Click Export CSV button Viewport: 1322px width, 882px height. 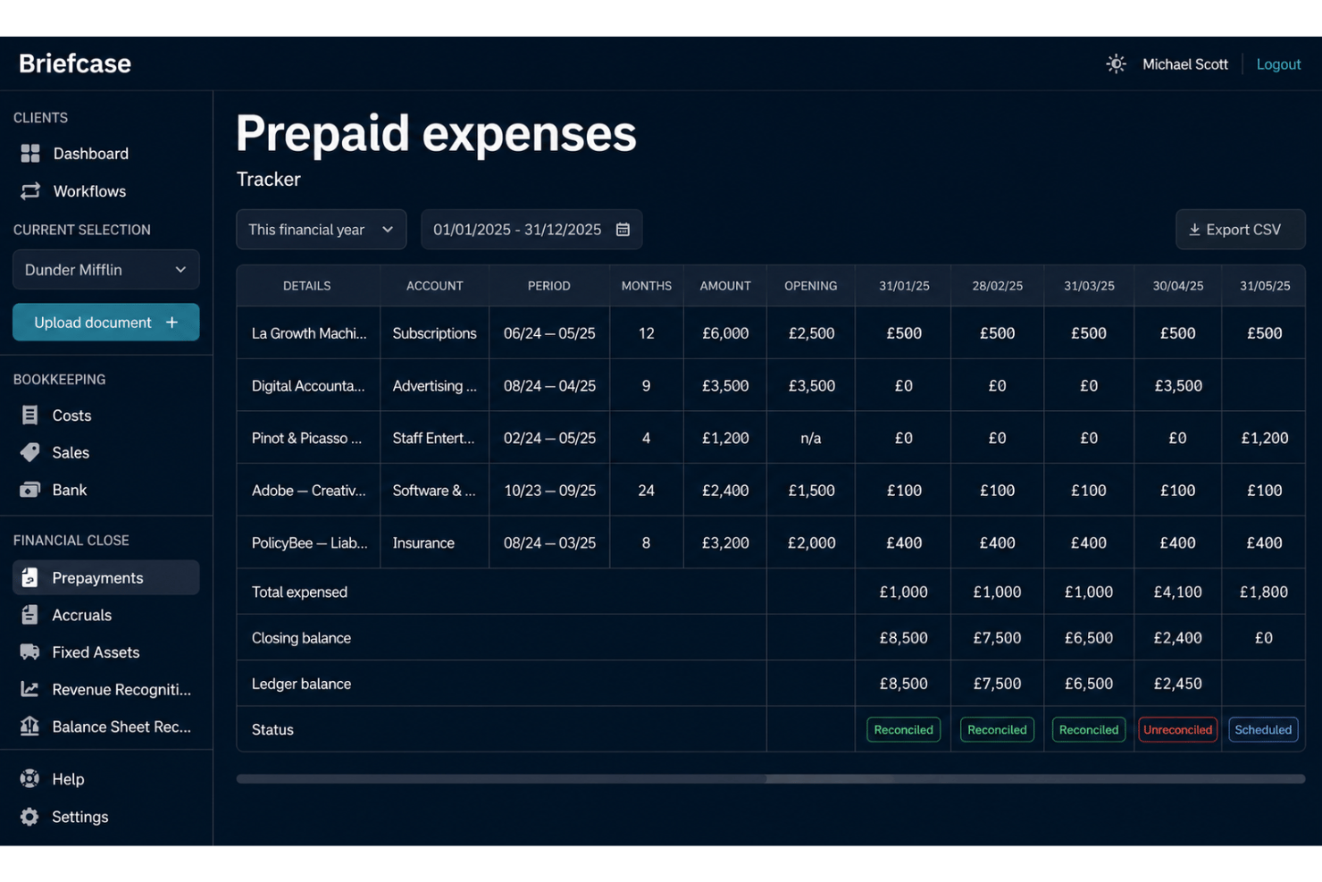click(x=1240, y=230)
